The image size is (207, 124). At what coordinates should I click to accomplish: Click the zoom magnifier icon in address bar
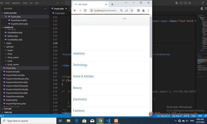pos(121,11)
